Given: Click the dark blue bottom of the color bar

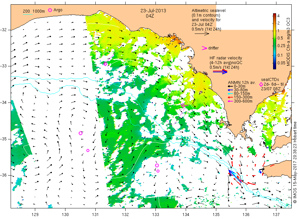Looking at the screenshot, I should 274,67.
